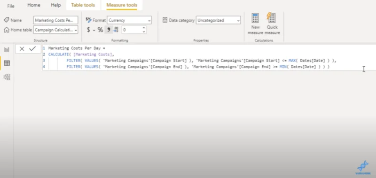376x178 pixels.
Task: Click CALCULATE in the formula
Action: tap(58, 54)
